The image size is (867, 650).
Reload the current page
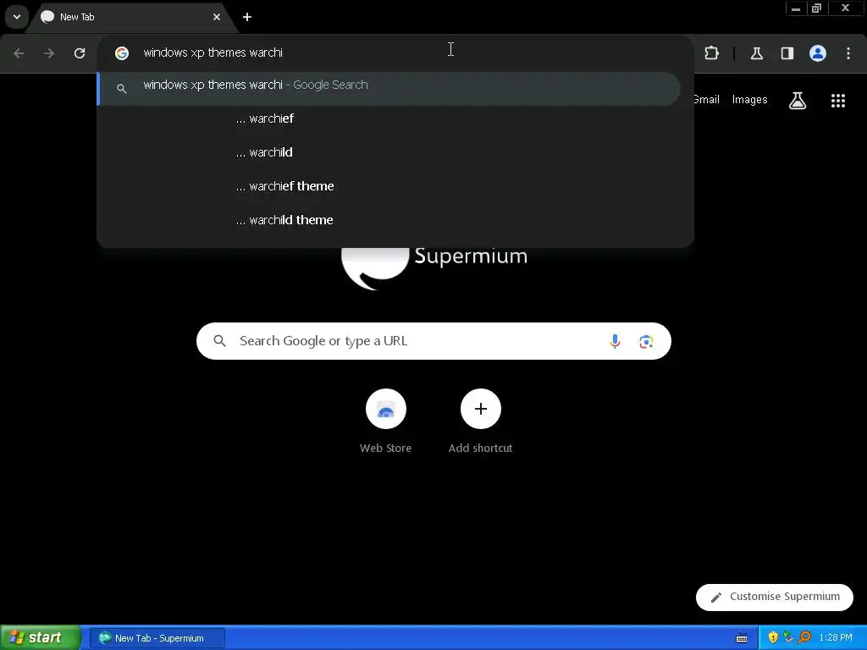pos(80,53)
